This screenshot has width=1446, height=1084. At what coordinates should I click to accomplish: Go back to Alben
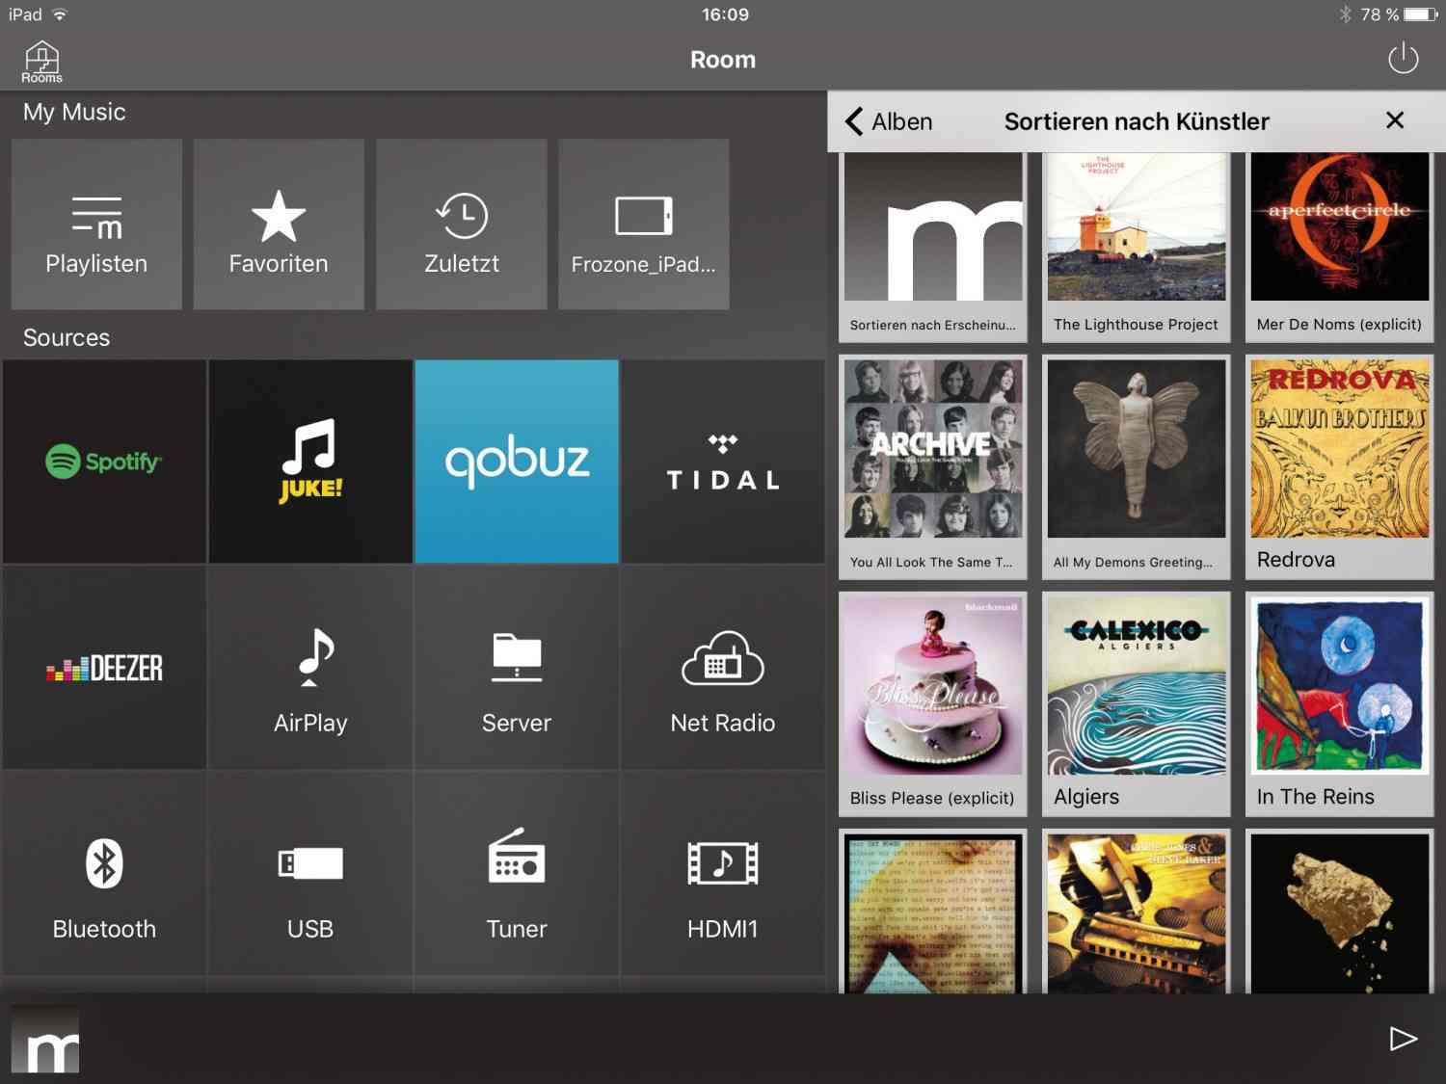click(x=889, y=121)
